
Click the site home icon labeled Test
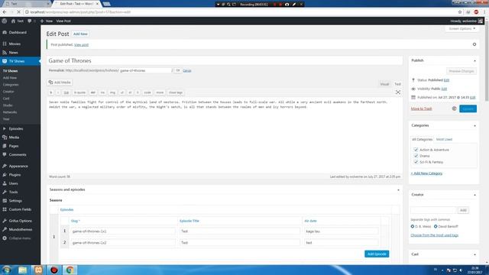(x=17, y=21)
